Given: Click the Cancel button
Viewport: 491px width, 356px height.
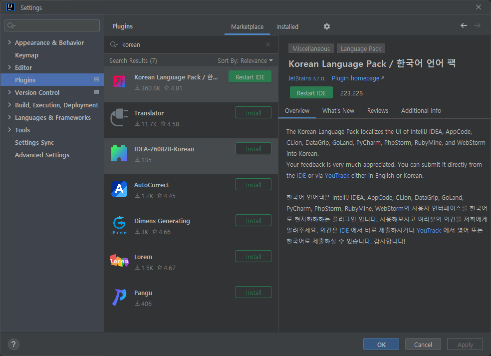Looking at the screenshot, I should point(423,345).
